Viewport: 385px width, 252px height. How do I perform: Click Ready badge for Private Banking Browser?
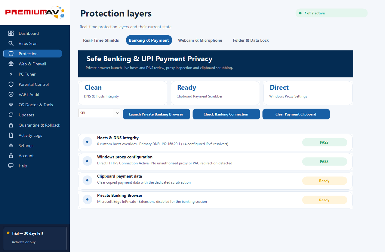(325, 200)
